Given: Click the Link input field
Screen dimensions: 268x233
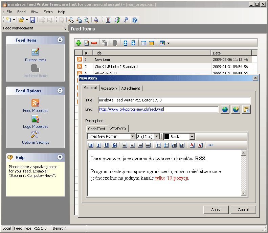Looking at the screenshot, I should pos(158,109).
